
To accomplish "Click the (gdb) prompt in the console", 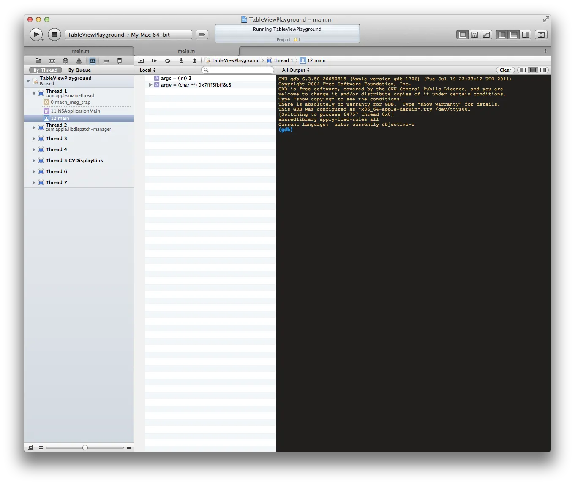I will point(286,130).
